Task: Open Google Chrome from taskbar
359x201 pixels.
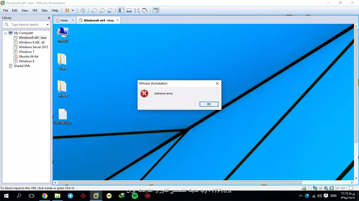Action: click(x=45, y=196)
